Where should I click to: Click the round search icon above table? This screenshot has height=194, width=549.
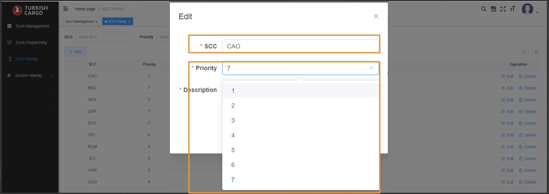524,52
